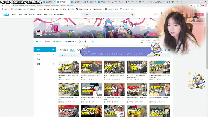
Task: Click the magnifier in the top bilibili search bar
Action: [132, 15]
